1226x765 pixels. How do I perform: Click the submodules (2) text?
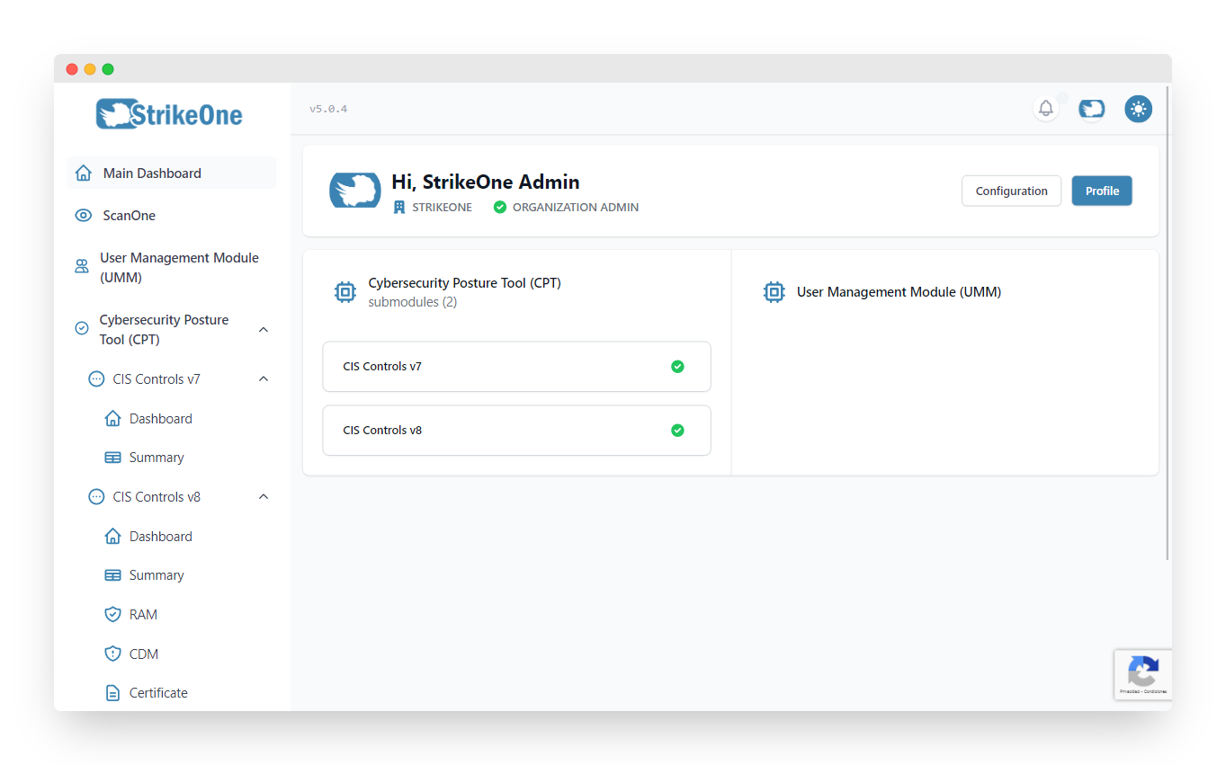click(413, 302)
